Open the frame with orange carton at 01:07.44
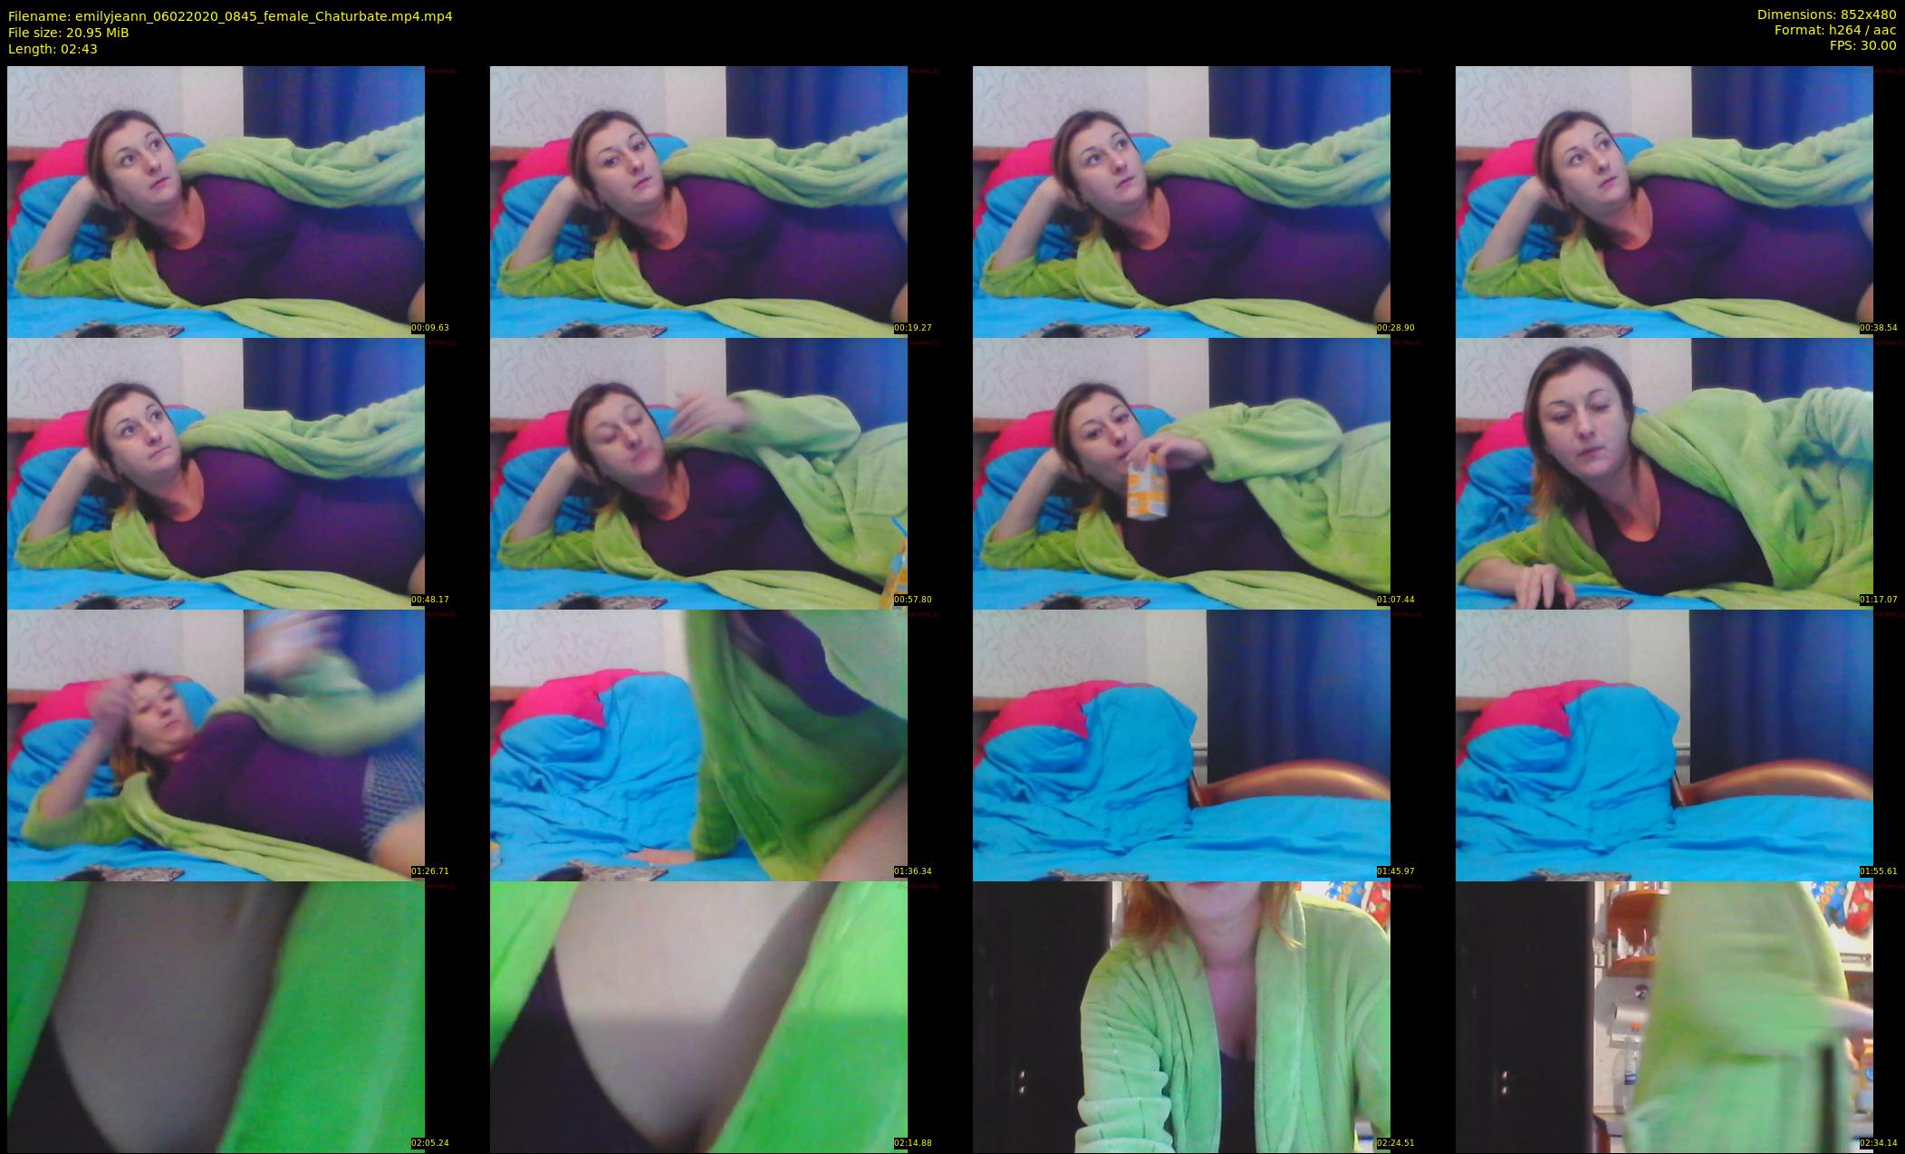This screenshot has width=1905, height=1154. click(x=1181, y=473)
